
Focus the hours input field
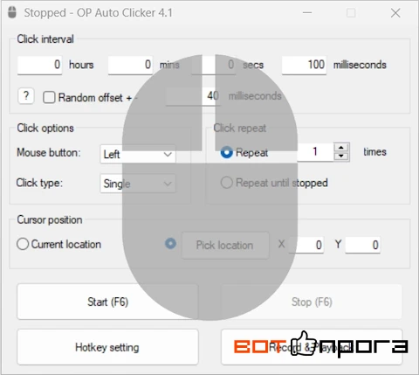(39, 65)
